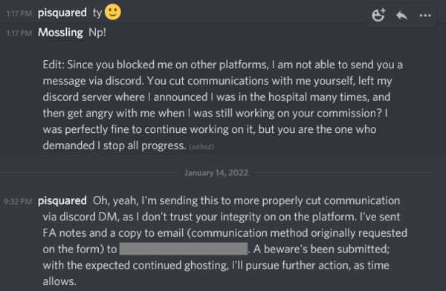Click the January 14, 2022 date divider
Screen dimensions: 446x291
tap(216, 173)
